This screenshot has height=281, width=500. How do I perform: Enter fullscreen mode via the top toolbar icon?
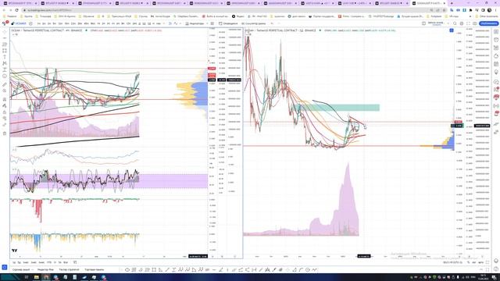tap(468, 23)
